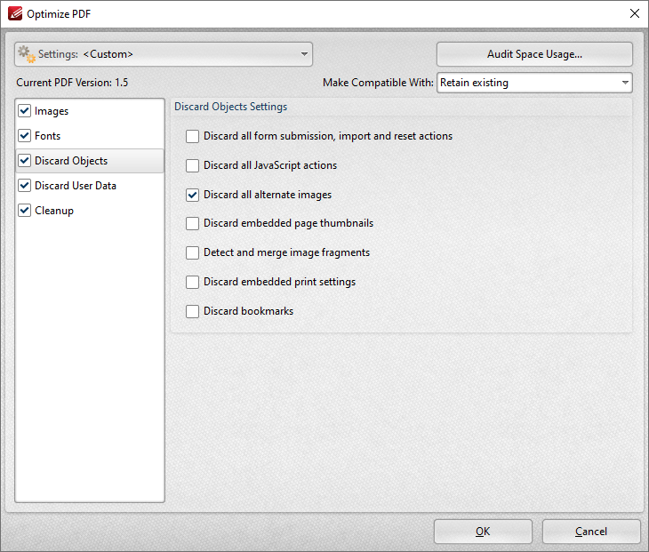649x552 pixels.
Task: Click the gear icon in Settings dropdown
Action: [27, 54]
